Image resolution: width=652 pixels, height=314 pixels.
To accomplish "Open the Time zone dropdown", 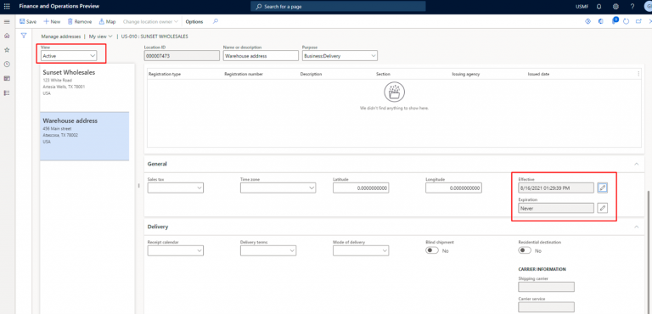I will (x=278, y=188).
